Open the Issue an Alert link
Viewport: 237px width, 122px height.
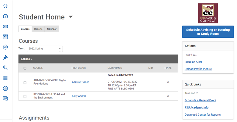(193, 62)
